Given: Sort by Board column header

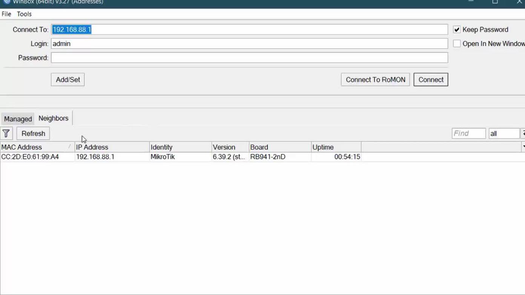Looking at the screenshot, I should pos(280,147).
